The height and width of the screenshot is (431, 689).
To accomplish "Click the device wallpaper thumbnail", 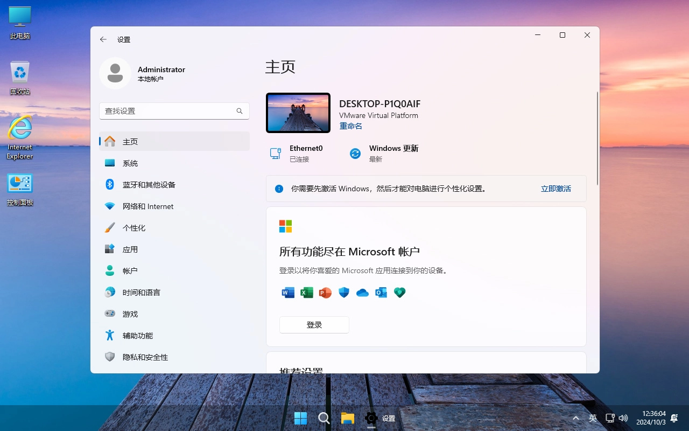I will point(298,113).
